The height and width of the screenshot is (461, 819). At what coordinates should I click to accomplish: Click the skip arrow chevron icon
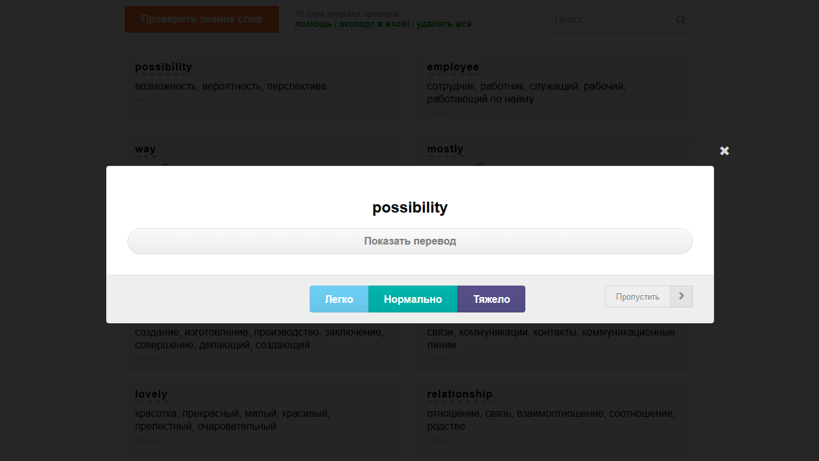click(681, 296)
